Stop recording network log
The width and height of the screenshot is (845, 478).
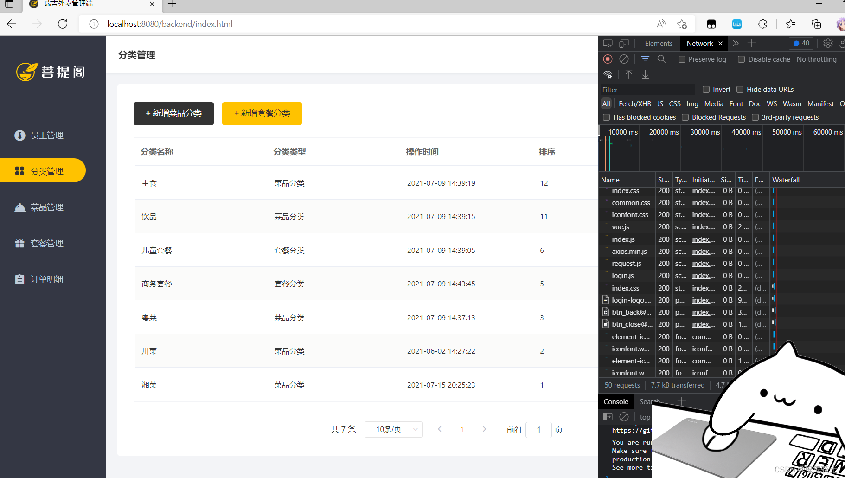tap(608, 59)
